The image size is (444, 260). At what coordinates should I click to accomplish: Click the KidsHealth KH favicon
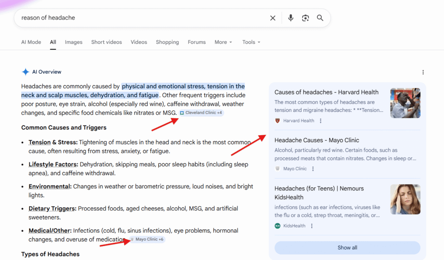[x=277, y=226]
